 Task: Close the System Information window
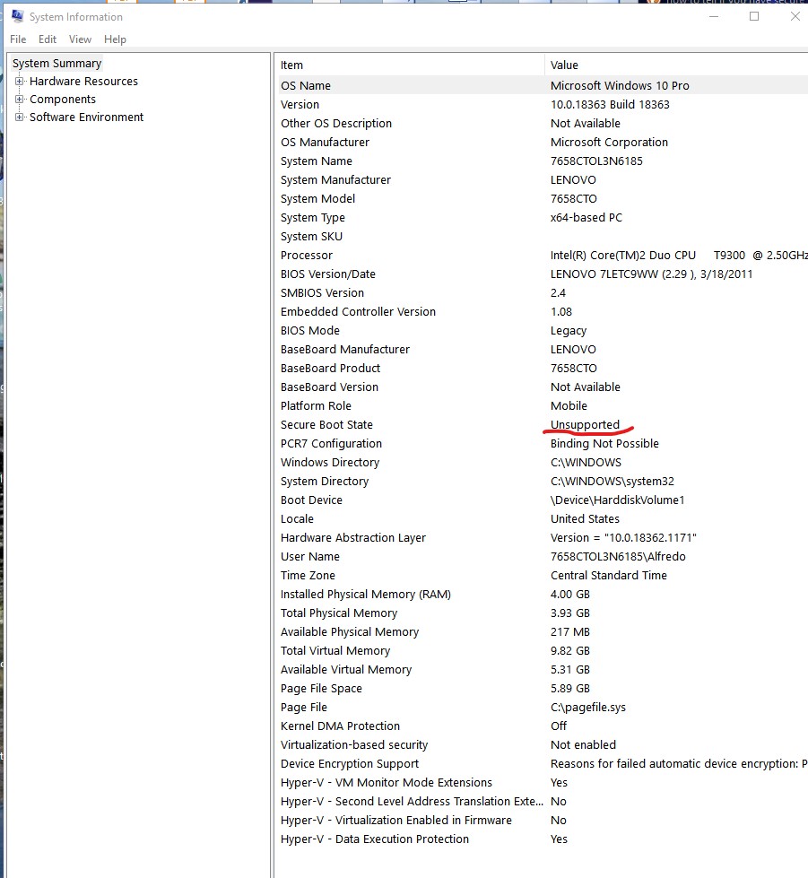[795, 16]
